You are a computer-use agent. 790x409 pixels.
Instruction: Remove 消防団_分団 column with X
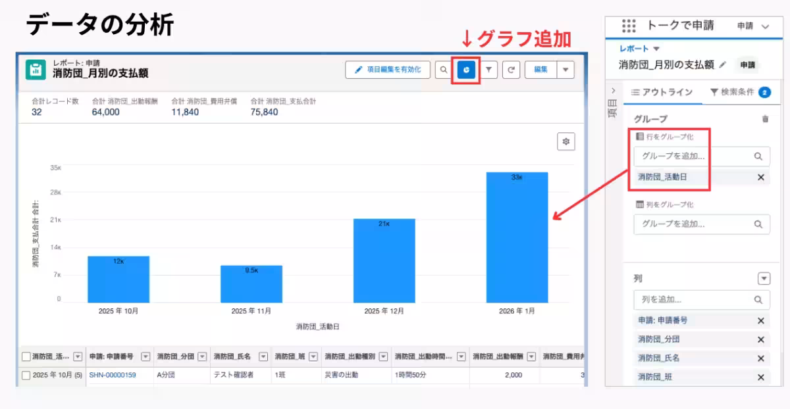point(760,340)
